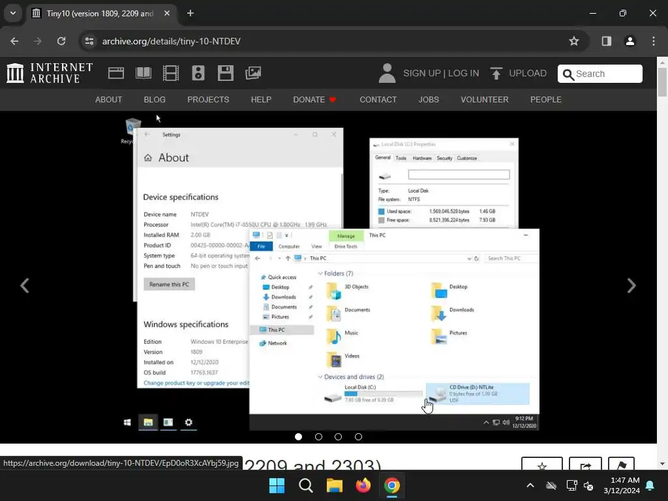This screenshot has height=501, width=668.
Task: Open the PROJECTS menu item
Action: pos(208,100)
